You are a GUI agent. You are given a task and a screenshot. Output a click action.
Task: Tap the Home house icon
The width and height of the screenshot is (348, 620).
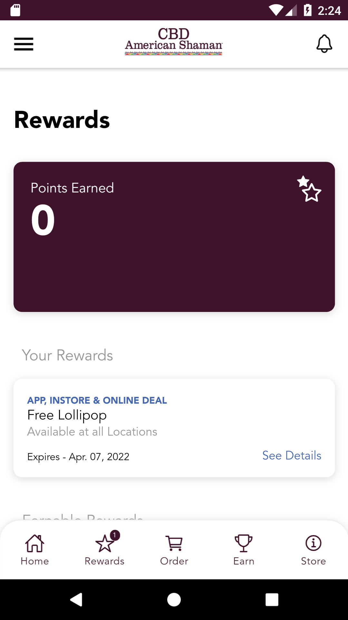click(35, 543)
